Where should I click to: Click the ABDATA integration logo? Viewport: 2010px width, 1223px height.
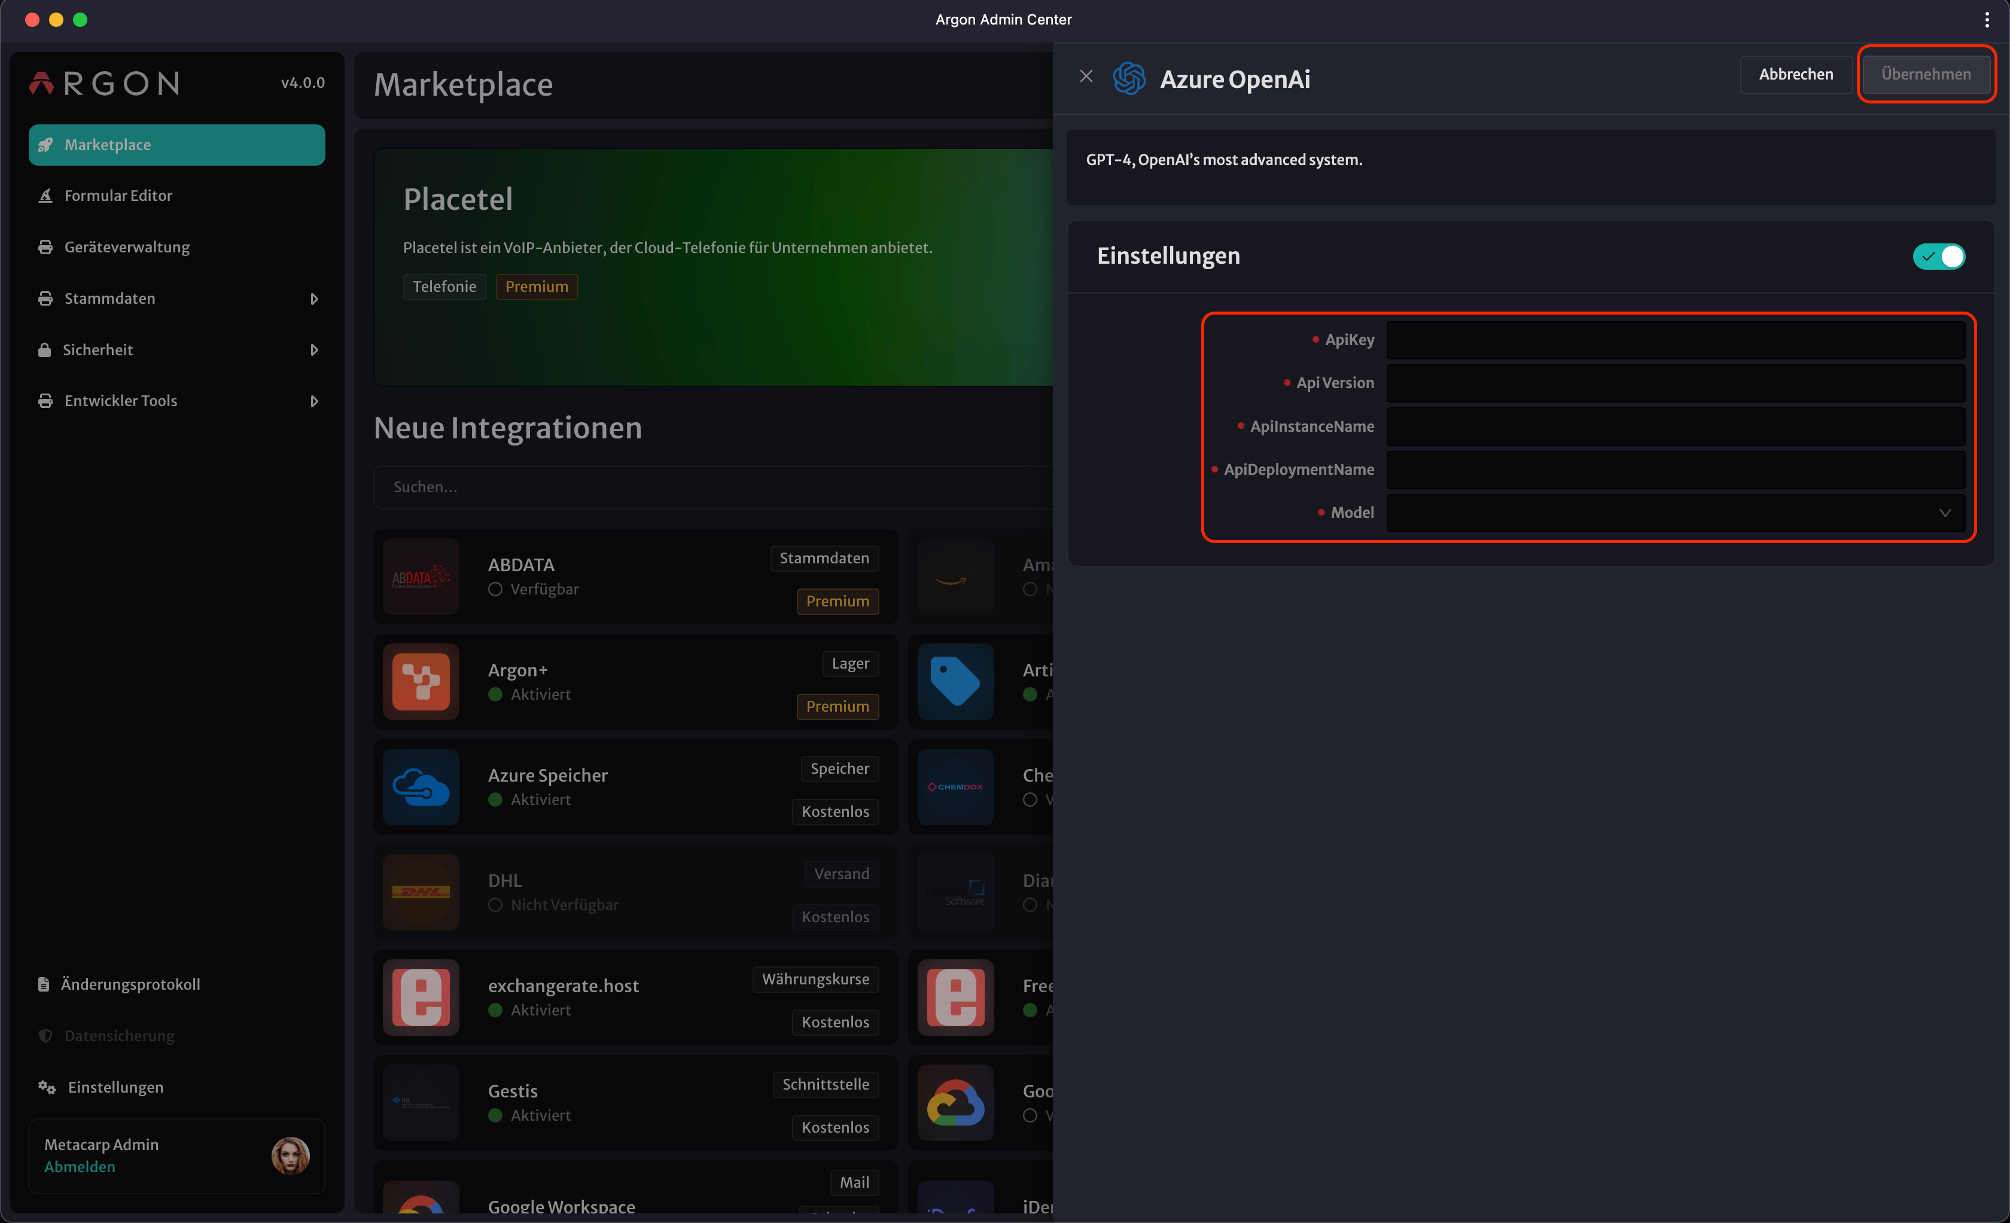(421, 577)
